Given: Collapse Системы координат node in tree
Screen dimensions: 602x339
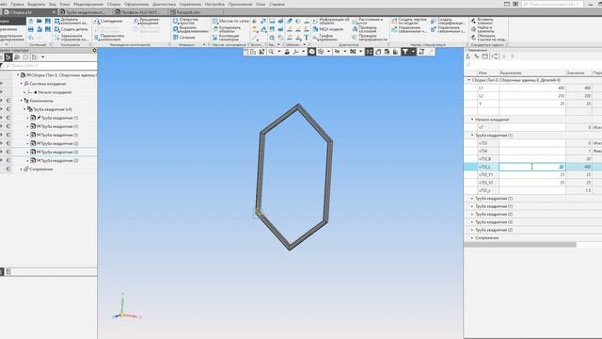Looking at the screenshot, I should click(22, 84).
